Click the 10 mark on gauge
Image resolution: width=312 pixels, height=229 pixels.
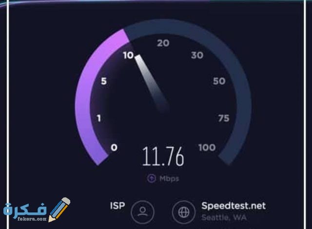tap(128, 55)
